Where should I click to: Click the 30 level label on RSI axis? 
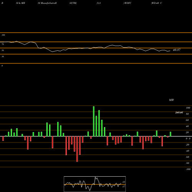click(3, 56)
